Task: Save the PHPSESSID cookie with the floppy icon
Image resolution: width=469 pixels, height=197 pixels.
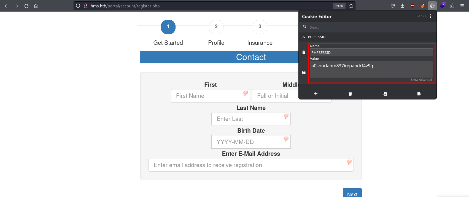Action: (x=304, y=73)
